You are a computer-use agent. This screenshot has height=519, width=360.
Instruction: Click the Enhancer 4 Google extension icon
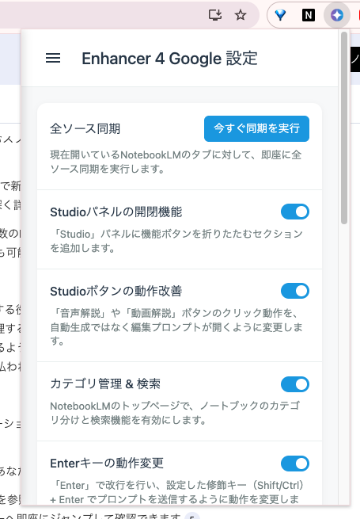click(x=337, y=15)
